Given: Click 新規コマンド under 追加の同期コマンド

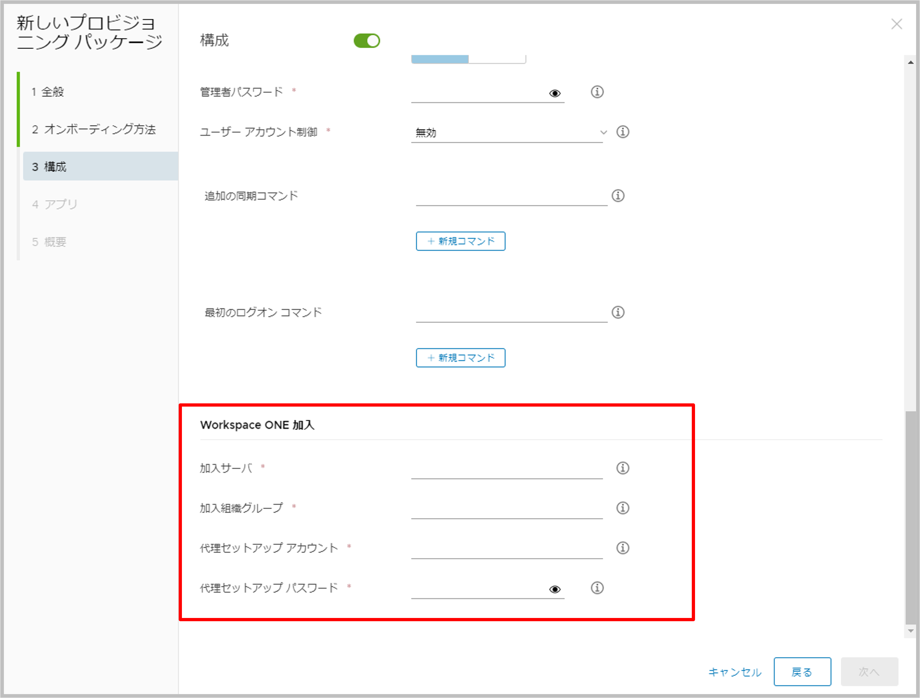Looking at the screenshot, I should coord(460,241).
